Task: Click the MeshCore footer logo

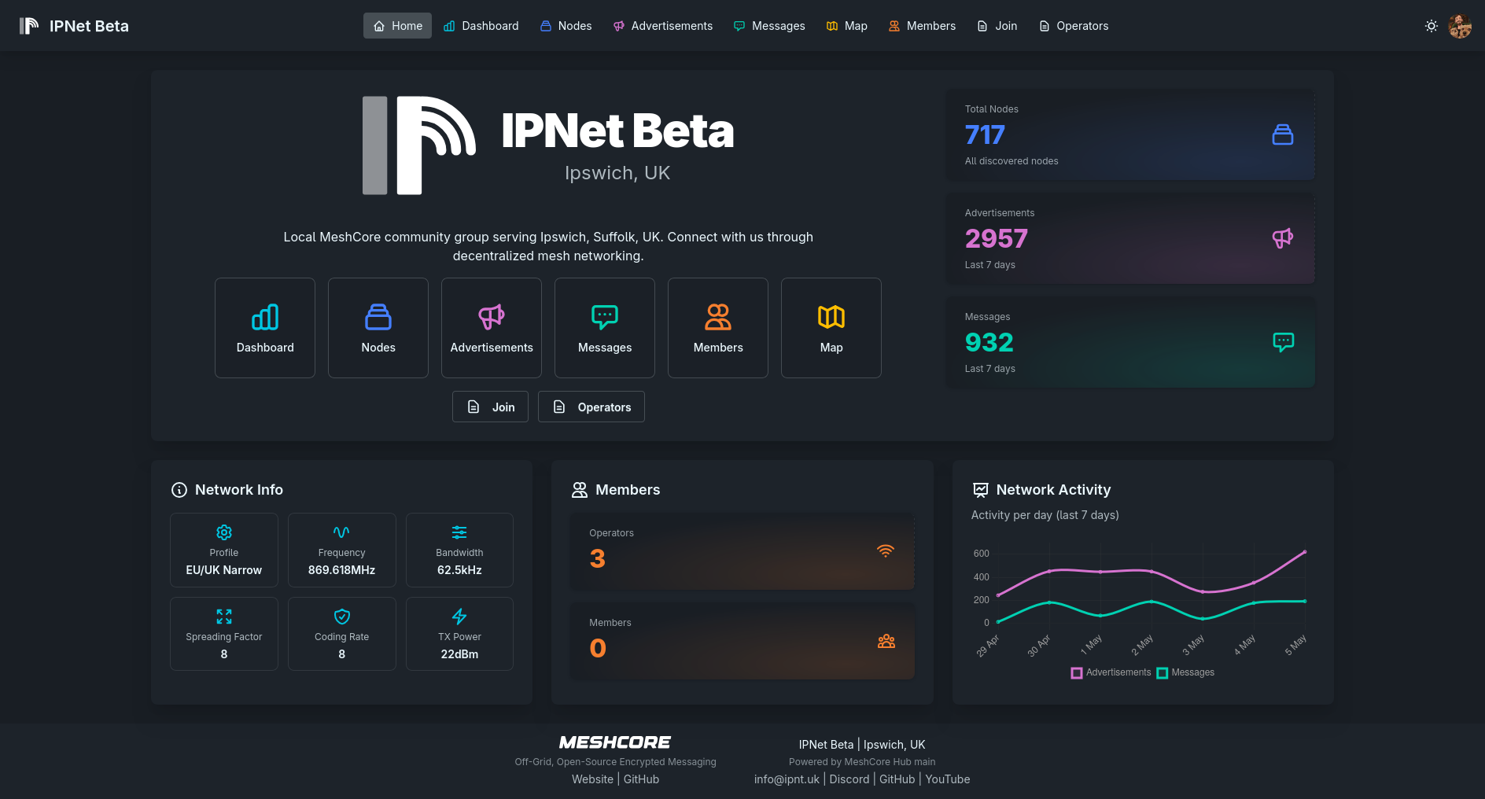Action: coord(615,742)
